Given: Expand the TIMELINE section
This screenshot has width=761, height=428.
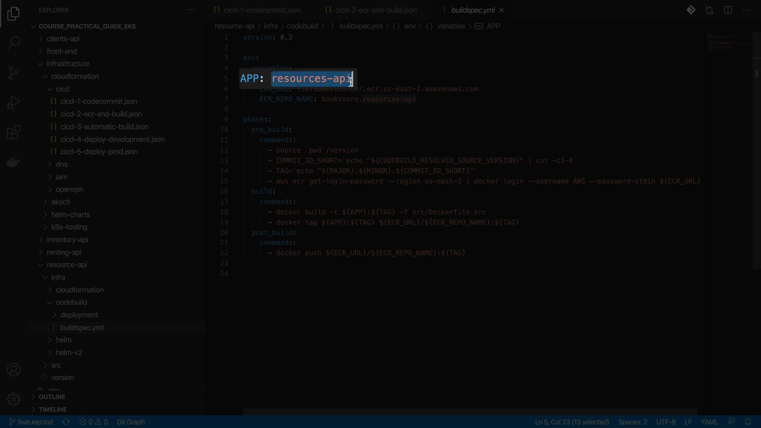Looking at the screenshot, I should coord(52,409).
